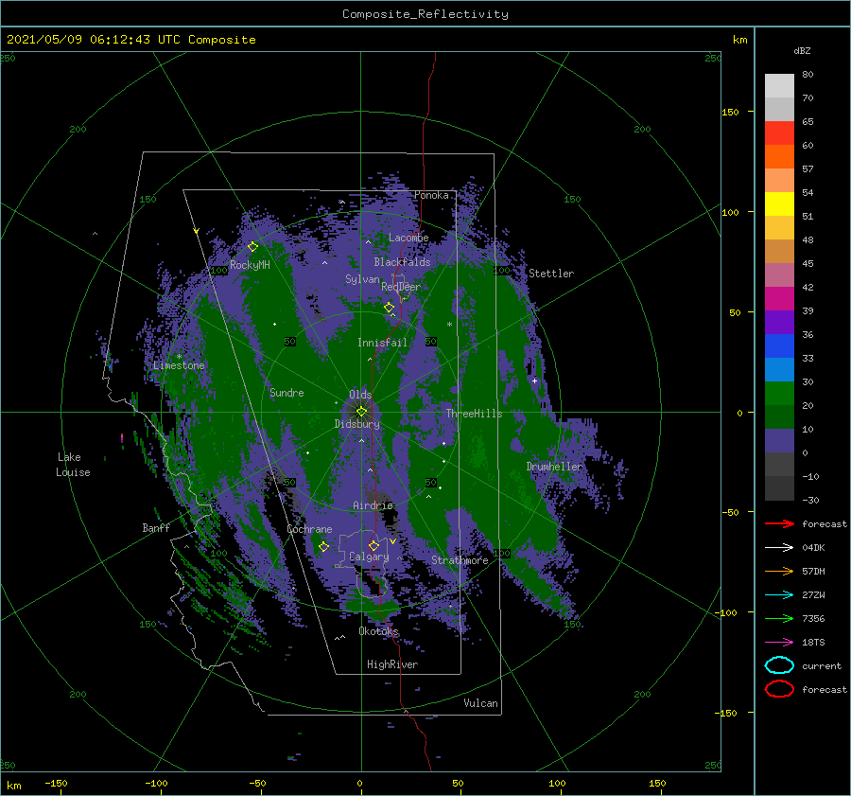Click the yellow radar-center marker at Olds
This screenshot has width=851, height=796.
pyautogui.click(x=361, y=412)
